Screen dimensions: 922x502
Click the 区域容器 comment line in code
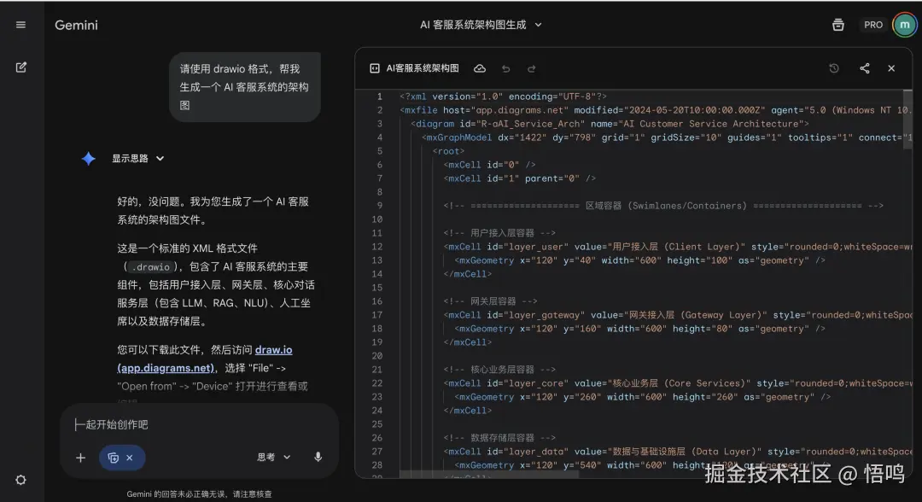click(x=663, y=205)
